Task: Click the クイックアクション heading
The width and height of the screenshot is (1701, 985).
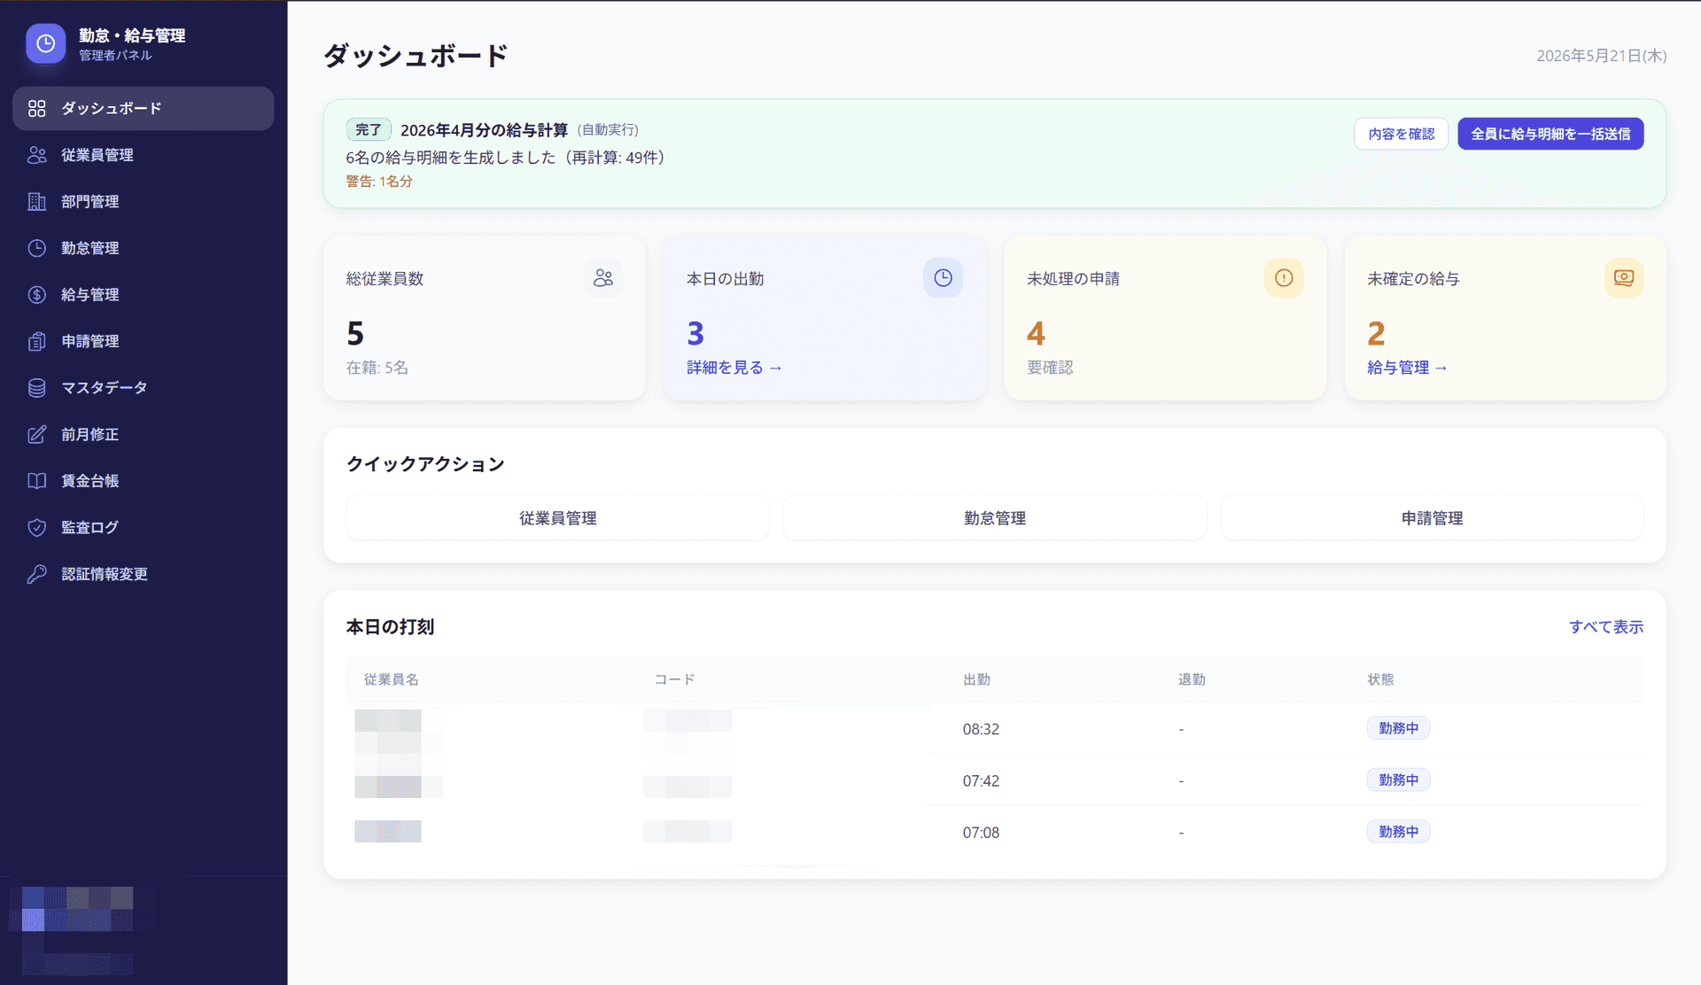Action: [425, 464]
